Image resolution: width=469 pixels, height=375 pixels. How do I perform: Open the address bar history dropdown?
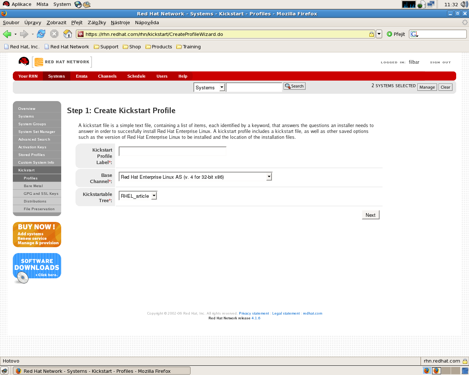tap(379, 34)
